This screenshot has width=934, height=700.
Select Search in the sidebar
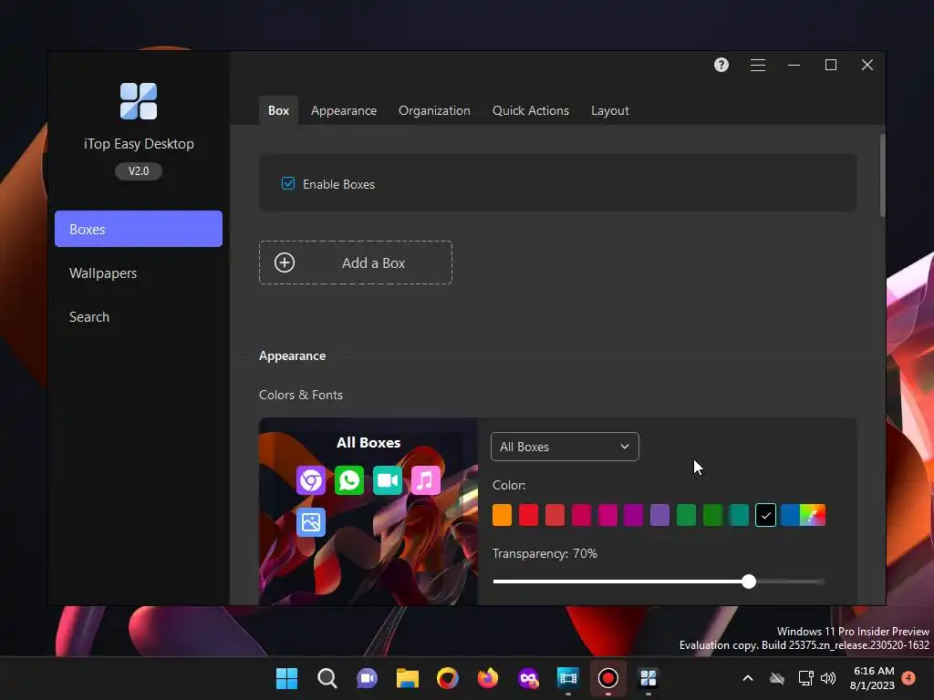[x=89, y=316]
